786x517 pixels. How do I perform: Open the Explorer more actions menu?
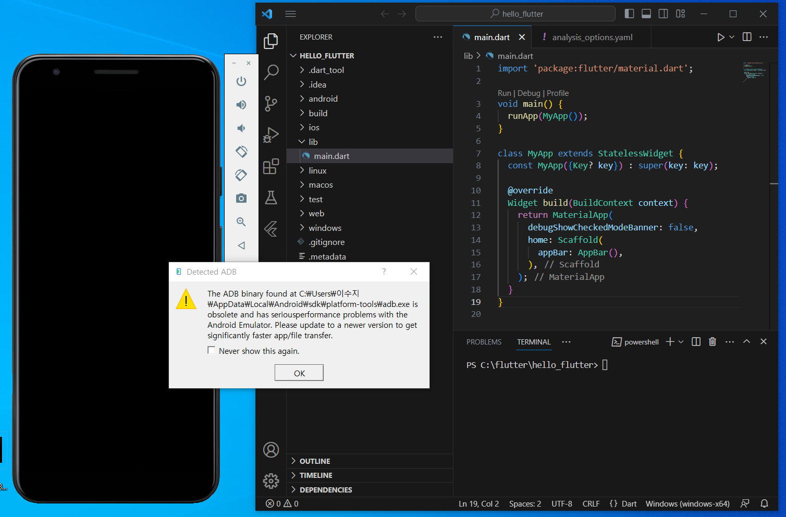click(438, 37)
